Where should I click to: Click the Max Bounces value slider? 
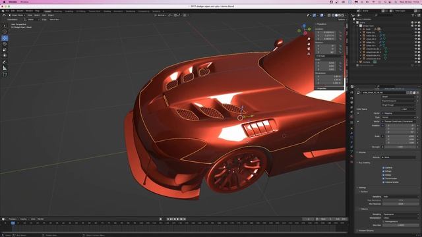400,204
